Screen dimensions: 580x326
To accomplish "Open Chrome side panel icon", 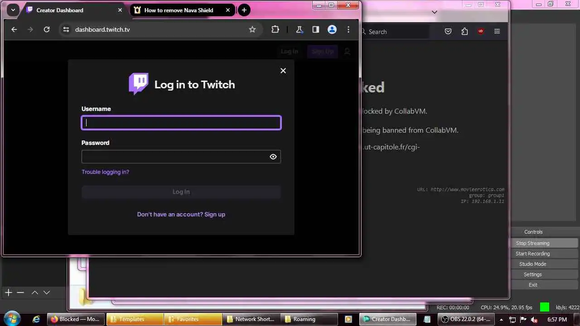I will tap(316, 29).
